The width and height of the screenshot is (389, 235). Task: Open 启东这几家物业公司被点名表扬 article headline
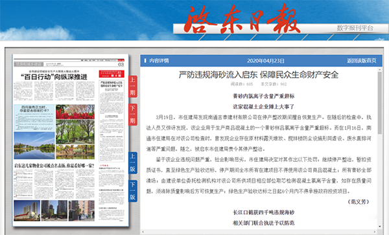pyautogui.click(x=54, y=166)
